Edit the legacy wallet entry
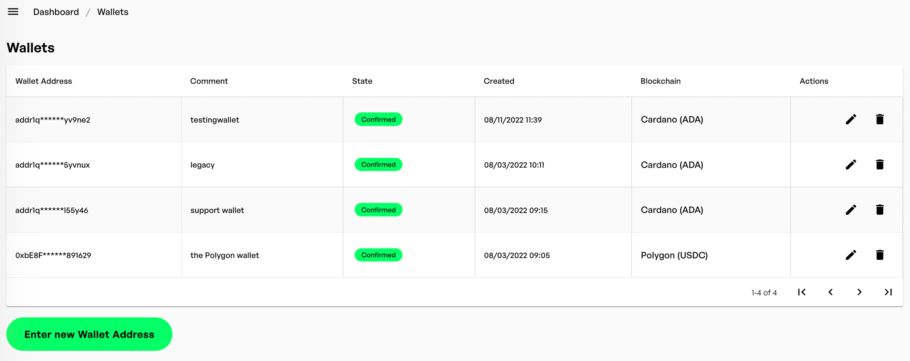 [x=851, y=165]
